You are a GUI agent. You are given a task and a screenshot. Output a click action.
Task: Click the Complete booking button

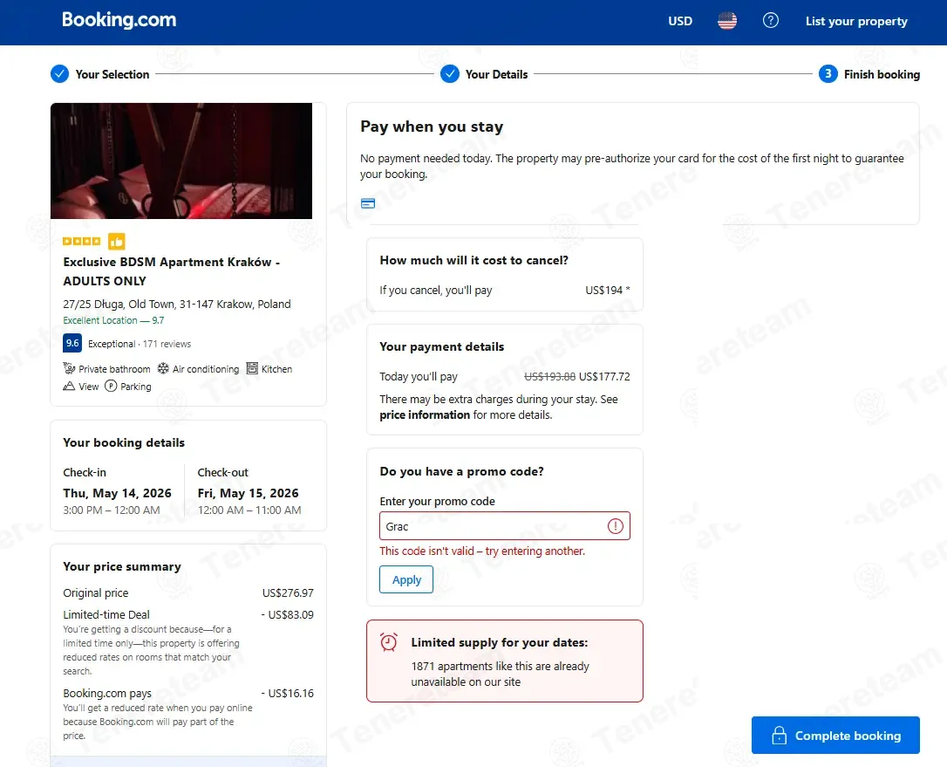coord(835,735)
